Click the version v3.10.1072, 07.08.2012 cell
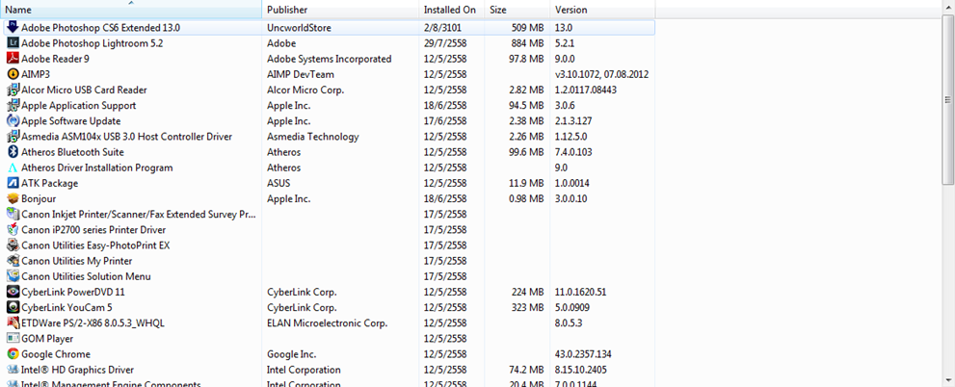The width and height of the screenshot is (955, 387). pyautogui.click(x=601, y=74)
